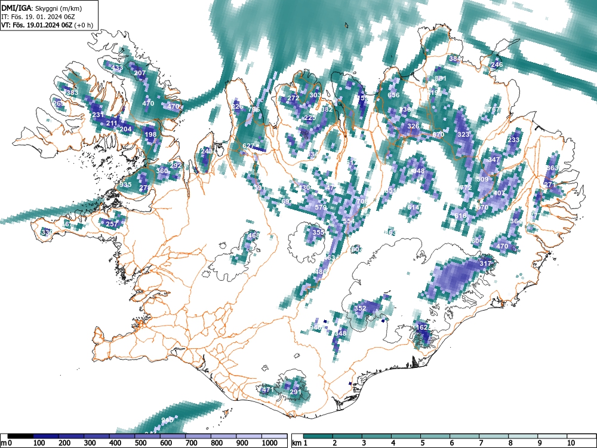Click the visibility label '233'
The height and width of the screenshot is (448, 597).
pos(513,140)
